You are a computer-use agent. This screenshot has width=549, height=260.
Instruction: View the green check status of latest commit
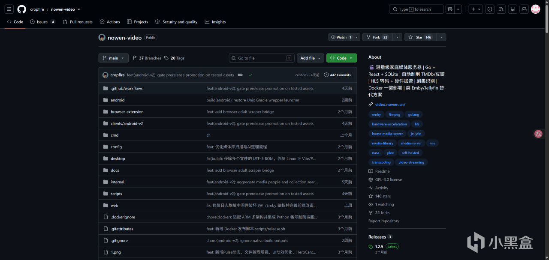(x=250, y=75)
